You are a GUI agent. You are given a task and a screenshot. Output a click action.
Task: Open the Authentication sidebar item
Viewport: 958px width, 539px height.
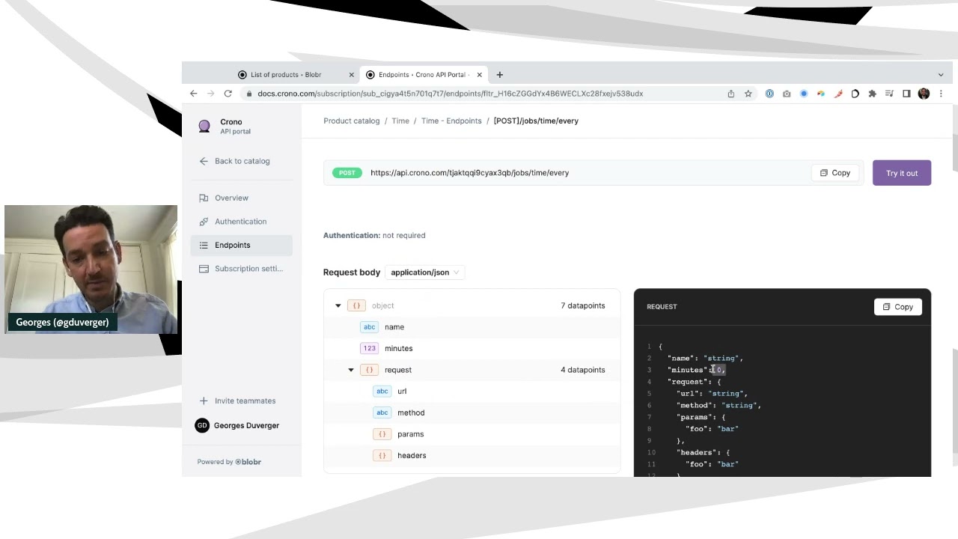tap(241, 222)
